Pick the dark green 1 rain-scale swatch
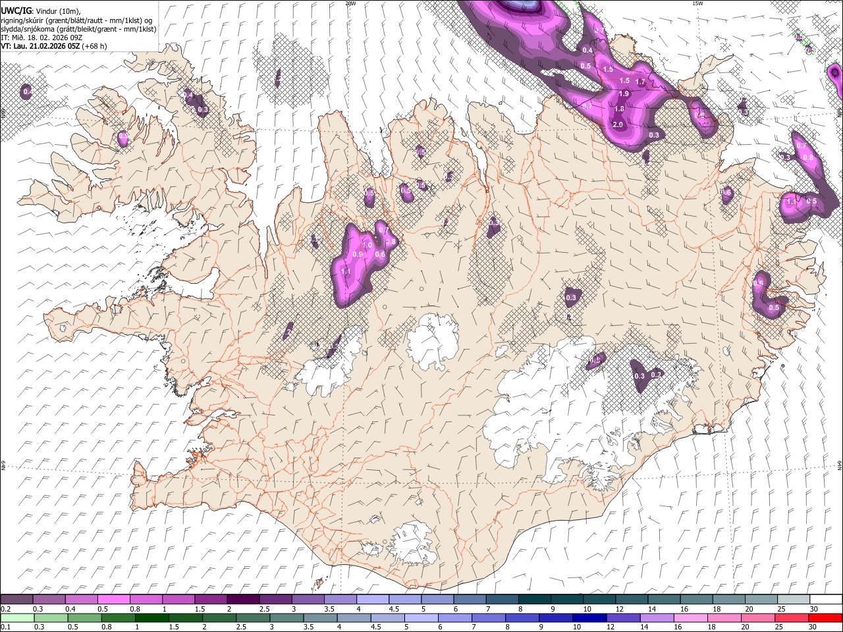 (x=153, y=618)
